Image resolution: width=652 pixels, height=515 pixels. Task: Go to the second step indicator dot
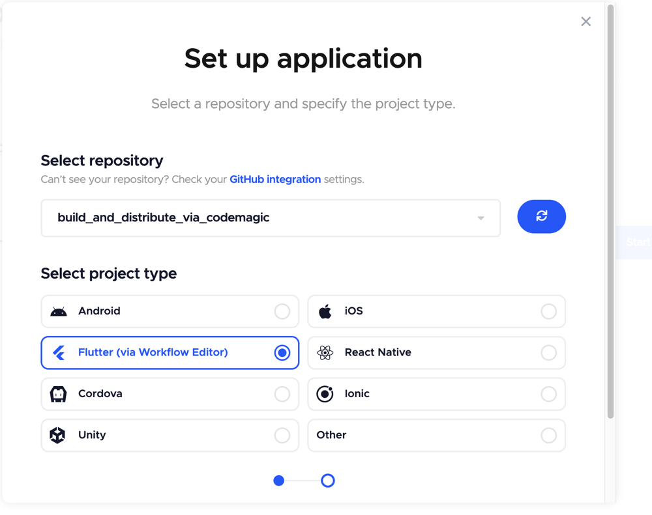pos(328,480)
